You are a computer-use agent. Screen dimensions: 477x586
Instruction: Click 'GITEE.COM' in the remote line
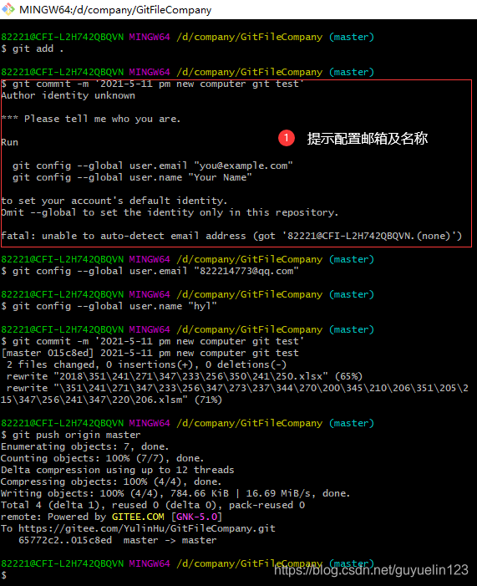pyautogui.click(x=138, y=517)
